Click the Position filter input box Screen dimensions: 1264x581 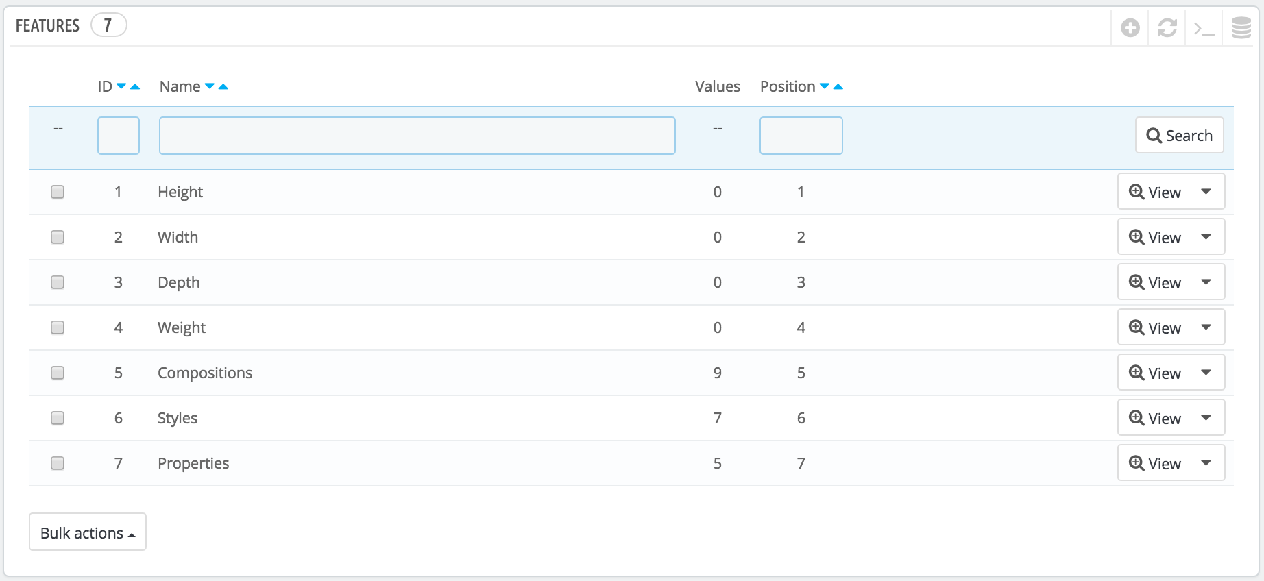[801, 136]
